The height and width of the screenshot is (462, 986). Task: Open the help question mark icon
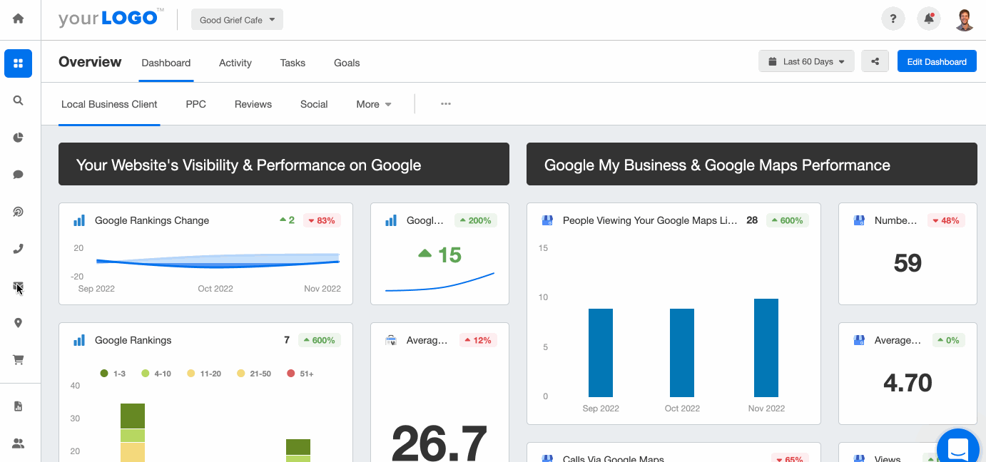pyautogui.click(x=893, y=19)
